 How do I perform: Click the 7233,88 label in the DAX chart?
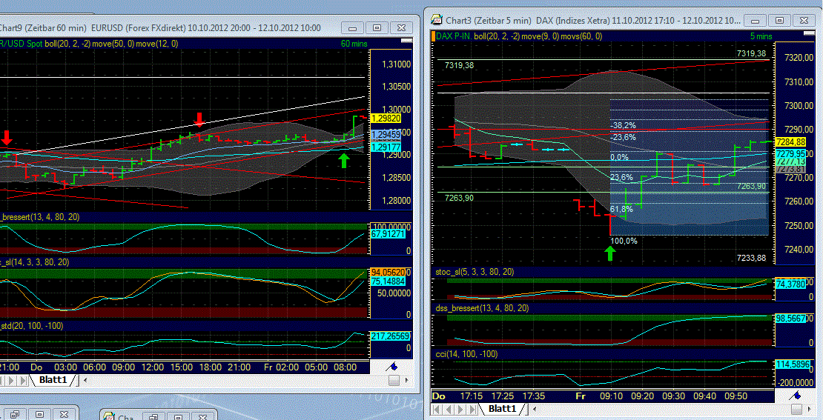751,258
